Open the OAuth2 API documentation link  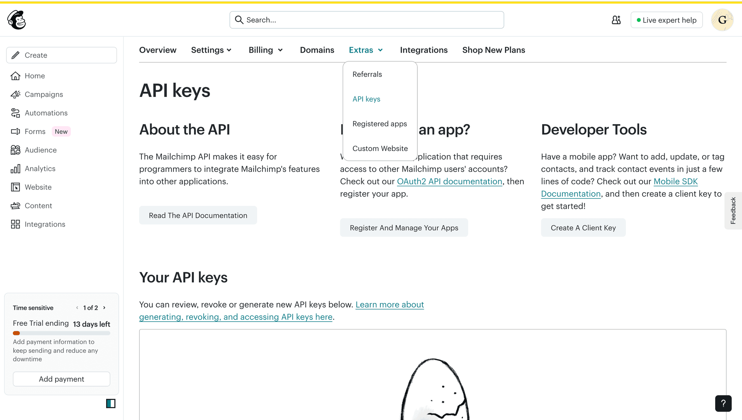point(449,181)
